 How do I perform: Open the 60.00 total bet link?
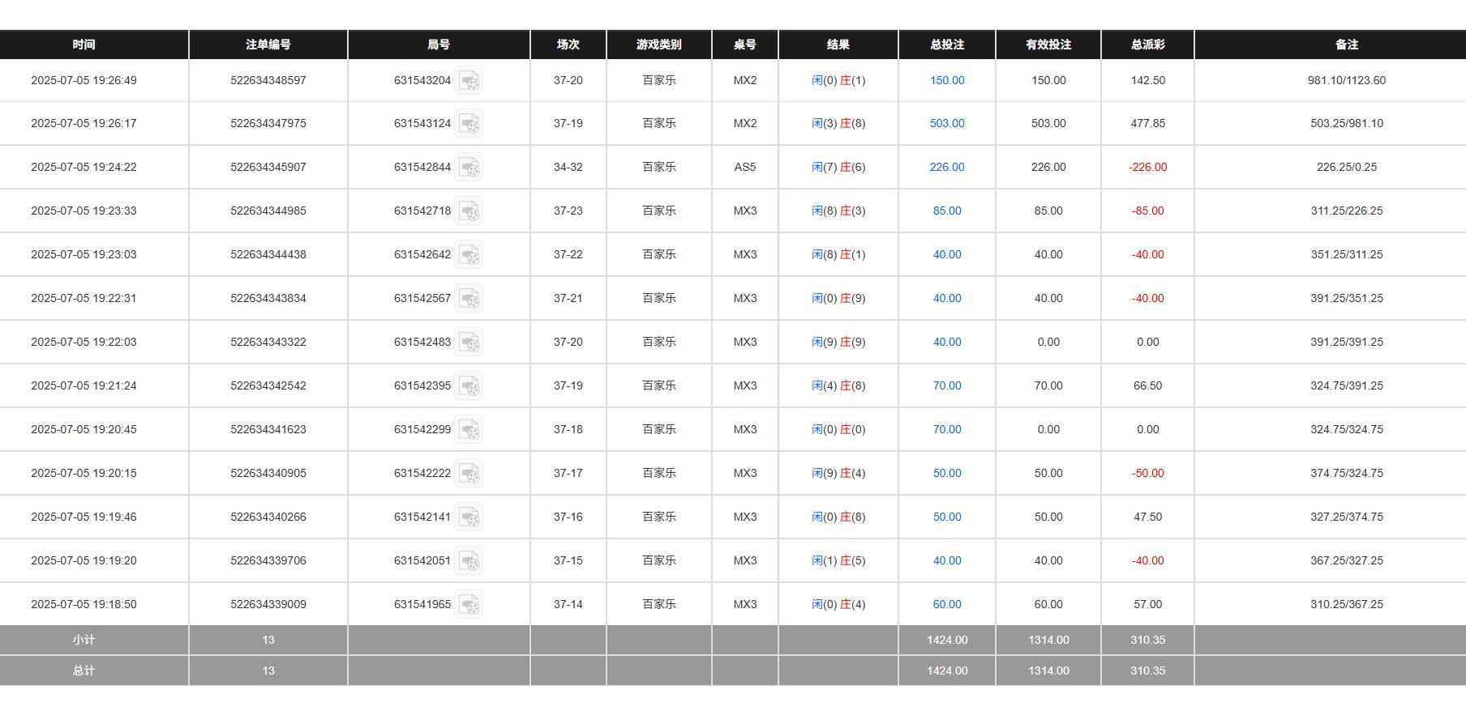click(x=946, y=605)
